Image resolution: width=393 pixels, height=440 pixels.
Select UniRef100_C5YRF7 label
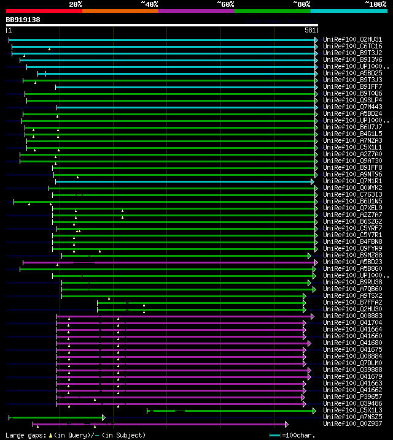352,228
